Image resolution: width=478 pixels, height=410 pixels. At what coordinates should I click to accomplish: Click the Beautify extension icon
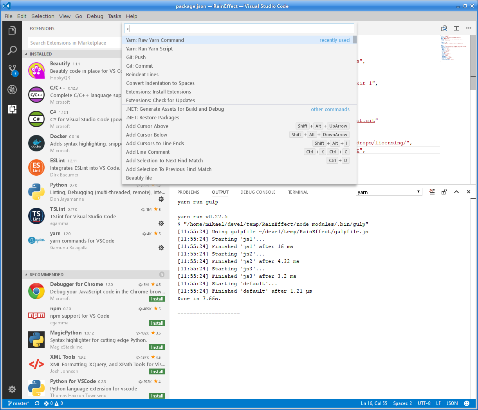point(36,70)
